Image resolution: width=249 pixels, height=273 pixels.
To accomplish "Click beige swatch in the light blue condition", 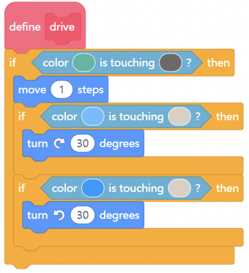I will pos(179,116).
